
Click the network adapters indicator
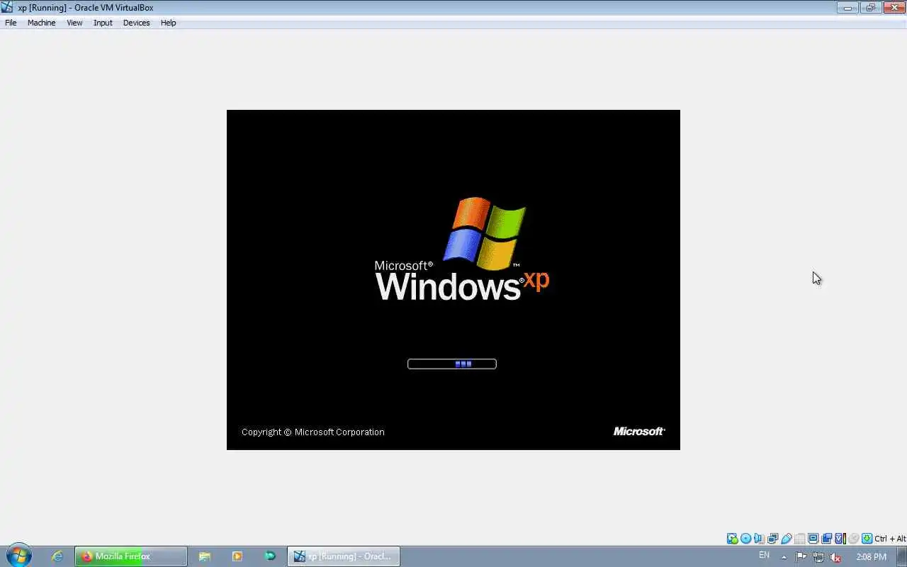[x=772, y=539]
